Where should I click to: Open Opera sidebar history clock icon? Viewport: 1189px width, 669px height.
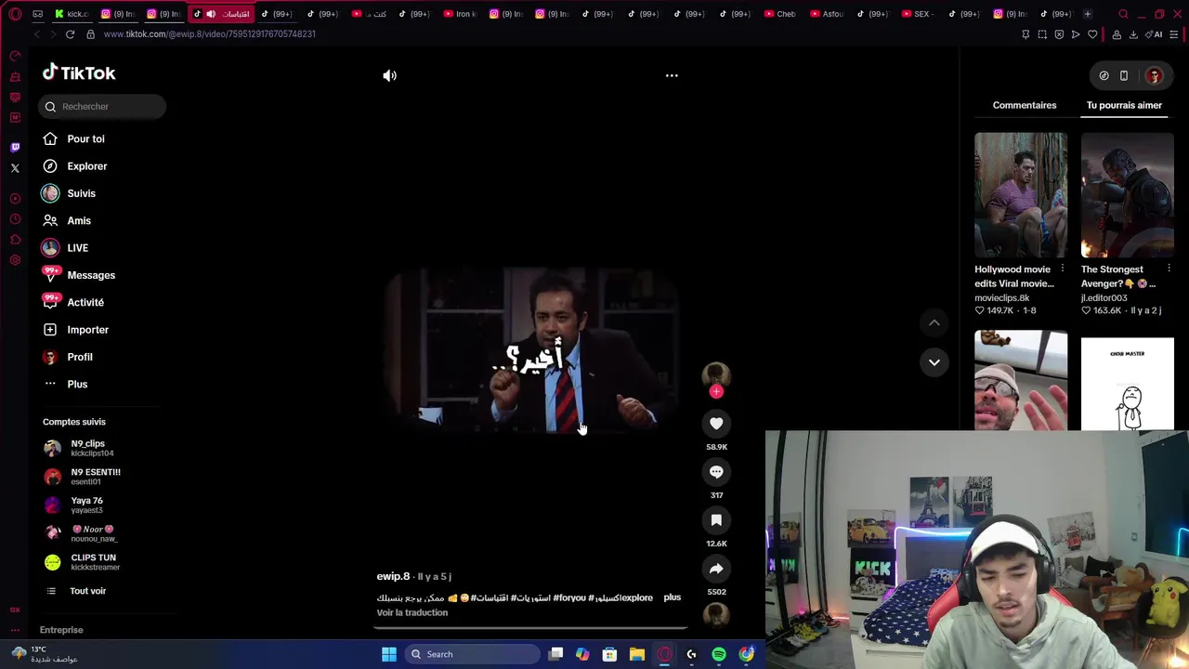click(x=15, y=219)
